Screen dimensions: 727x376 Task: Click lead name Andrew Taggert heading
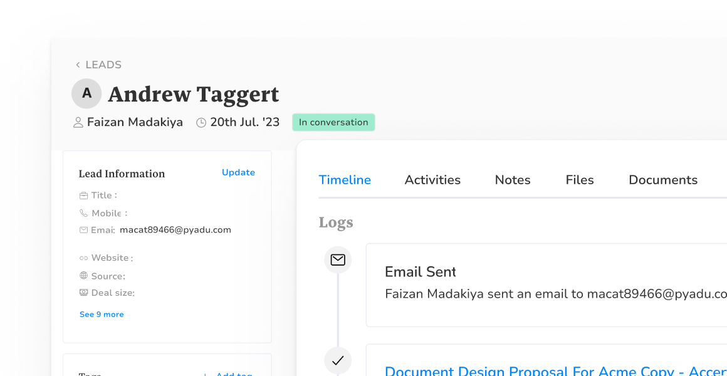pos(193,94)
